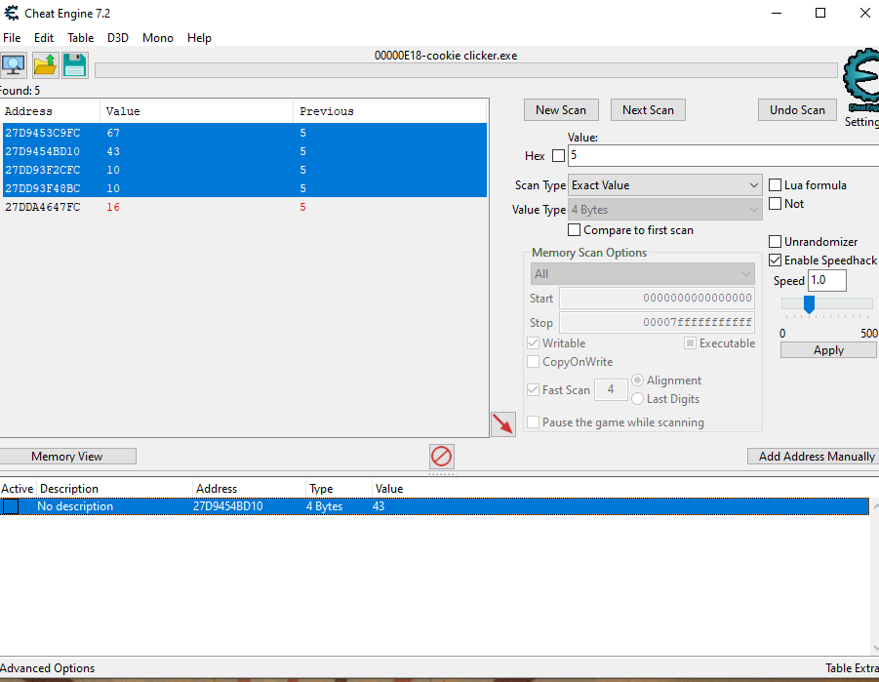Click the Memory View button

[66, 457]
